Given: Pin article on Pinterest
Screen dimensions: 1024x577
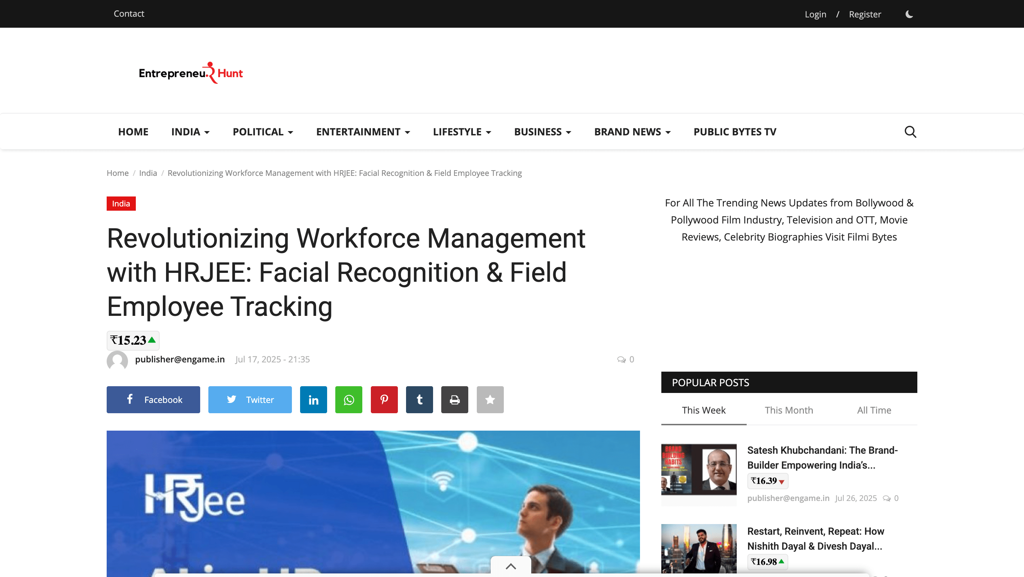Looking at the screenshot, I should point(384,399).
